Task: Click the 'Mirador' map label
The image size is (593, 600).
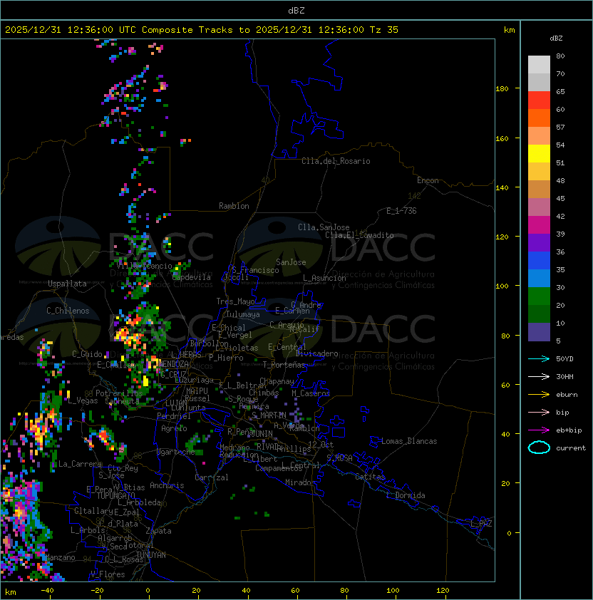Action: click(300, 482)
